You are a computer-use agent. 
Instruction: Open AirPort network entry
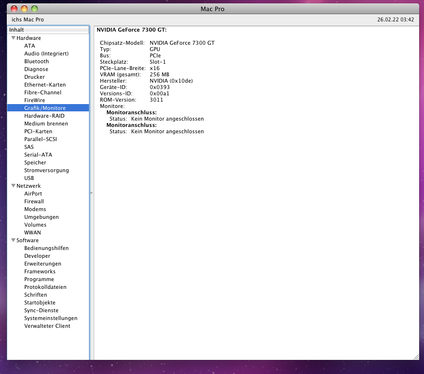pos(33,194)
